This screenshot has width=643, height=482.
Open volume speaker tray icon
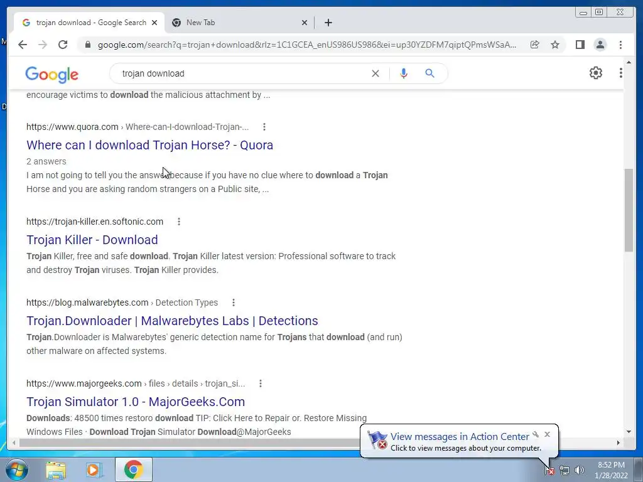579,470
